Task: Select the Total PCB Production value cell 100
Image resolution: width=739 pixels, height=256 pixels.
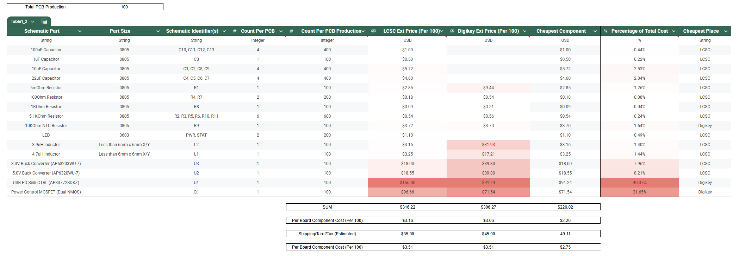Action: click(x=124, y=7)
